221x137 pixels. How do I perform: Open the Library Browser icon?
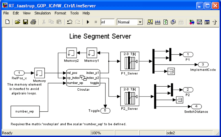click(192, 22)
